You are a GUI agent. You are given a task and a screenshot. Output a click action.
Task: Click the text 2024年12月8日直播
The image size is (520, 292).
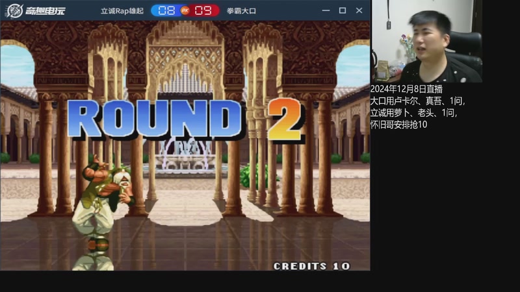tap(406, 89)
